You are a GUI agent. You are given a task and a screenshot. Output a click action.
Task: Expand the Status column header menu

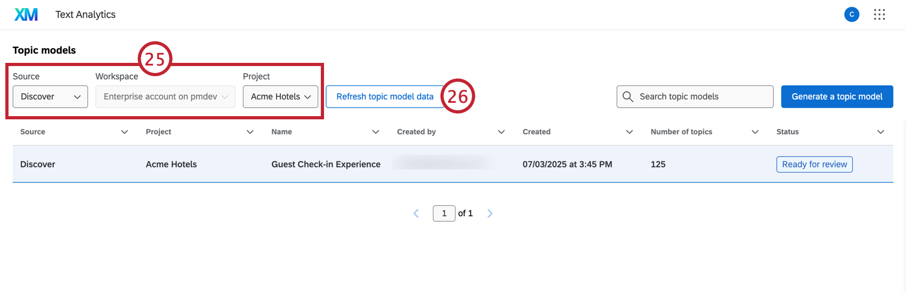880,132
